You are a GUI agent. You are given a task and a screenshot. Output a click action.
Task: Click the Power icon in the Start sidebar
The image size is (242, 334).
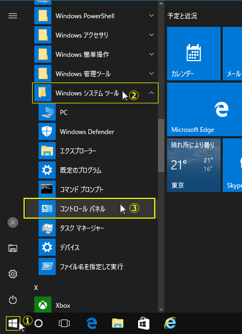point(13,300)
